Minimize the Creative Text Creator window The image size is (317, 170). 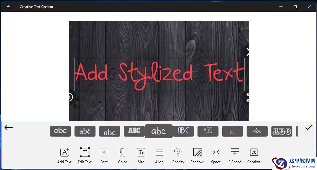[281, 7]
